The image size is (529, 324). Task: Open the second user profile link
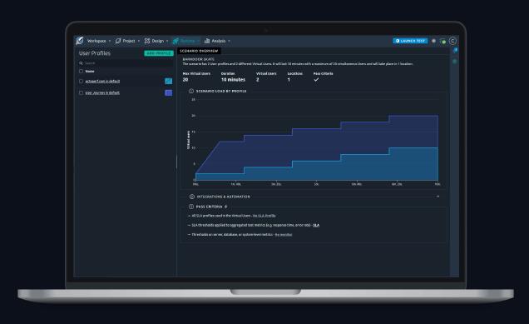[x=102, y=92]
